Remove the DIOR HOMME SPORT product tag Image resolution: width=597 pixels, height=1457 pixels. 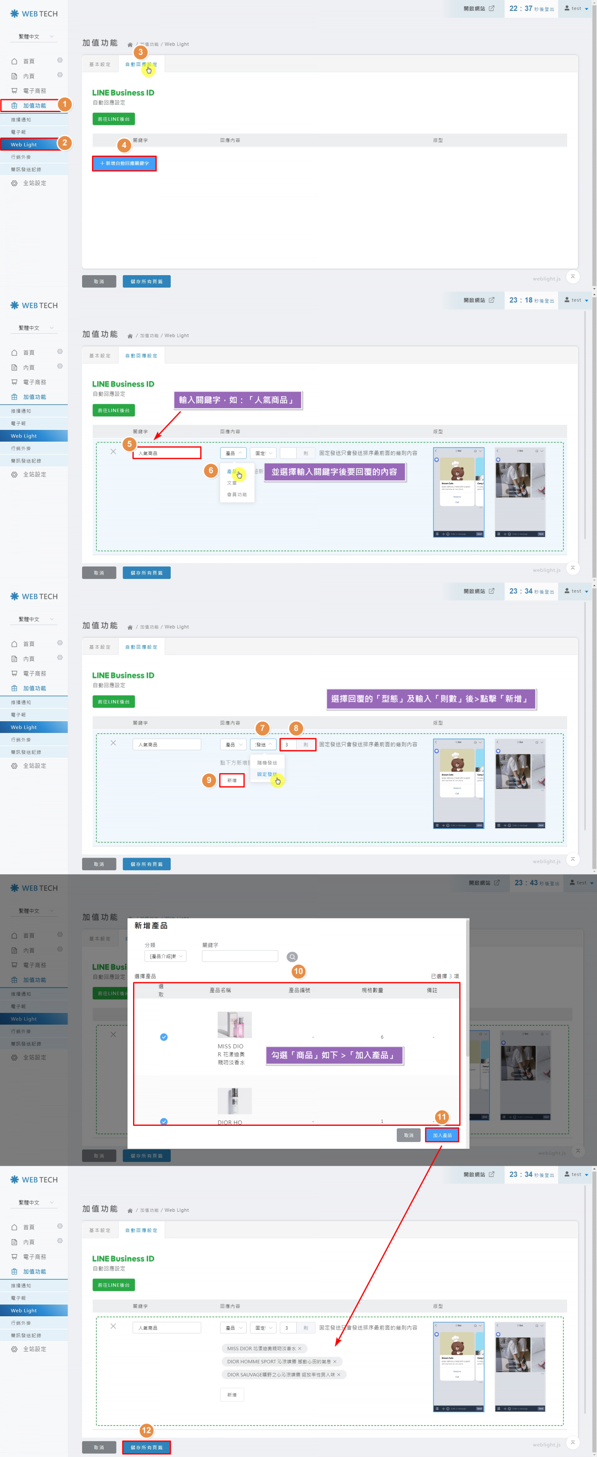[335, 1362]
